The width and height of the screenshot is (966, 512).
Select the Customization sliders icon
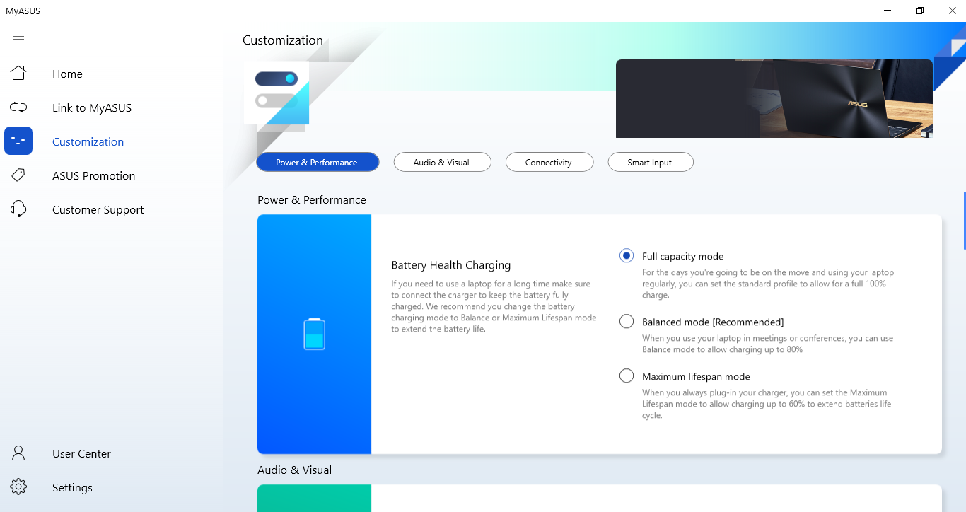[x=18, y=141]
